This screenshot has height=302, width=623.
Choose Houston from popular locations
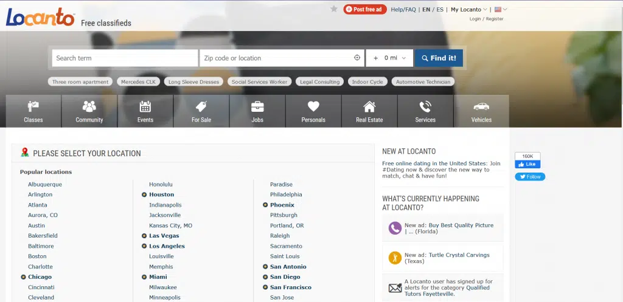[161, 194]
